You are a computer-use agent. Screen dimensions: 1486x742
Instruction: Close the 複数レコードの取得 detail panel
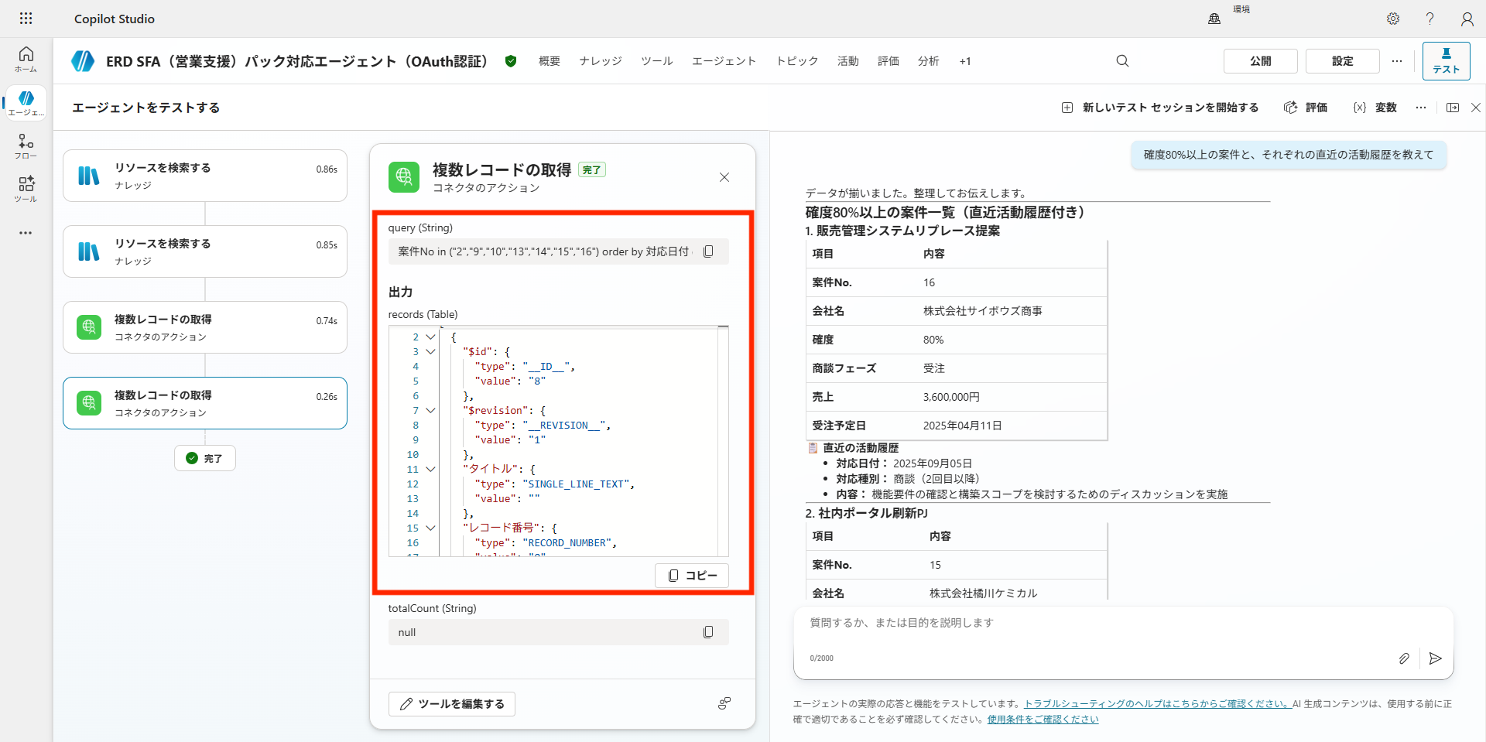pos(724,177)
